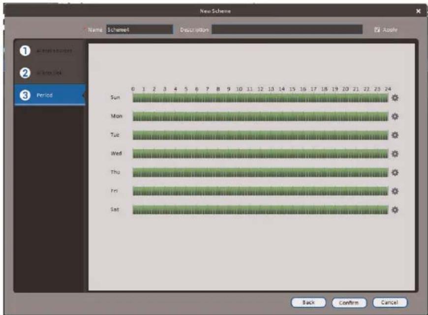Click the Description label
Viewport: 428px width, 315px height.
(194, 30)
